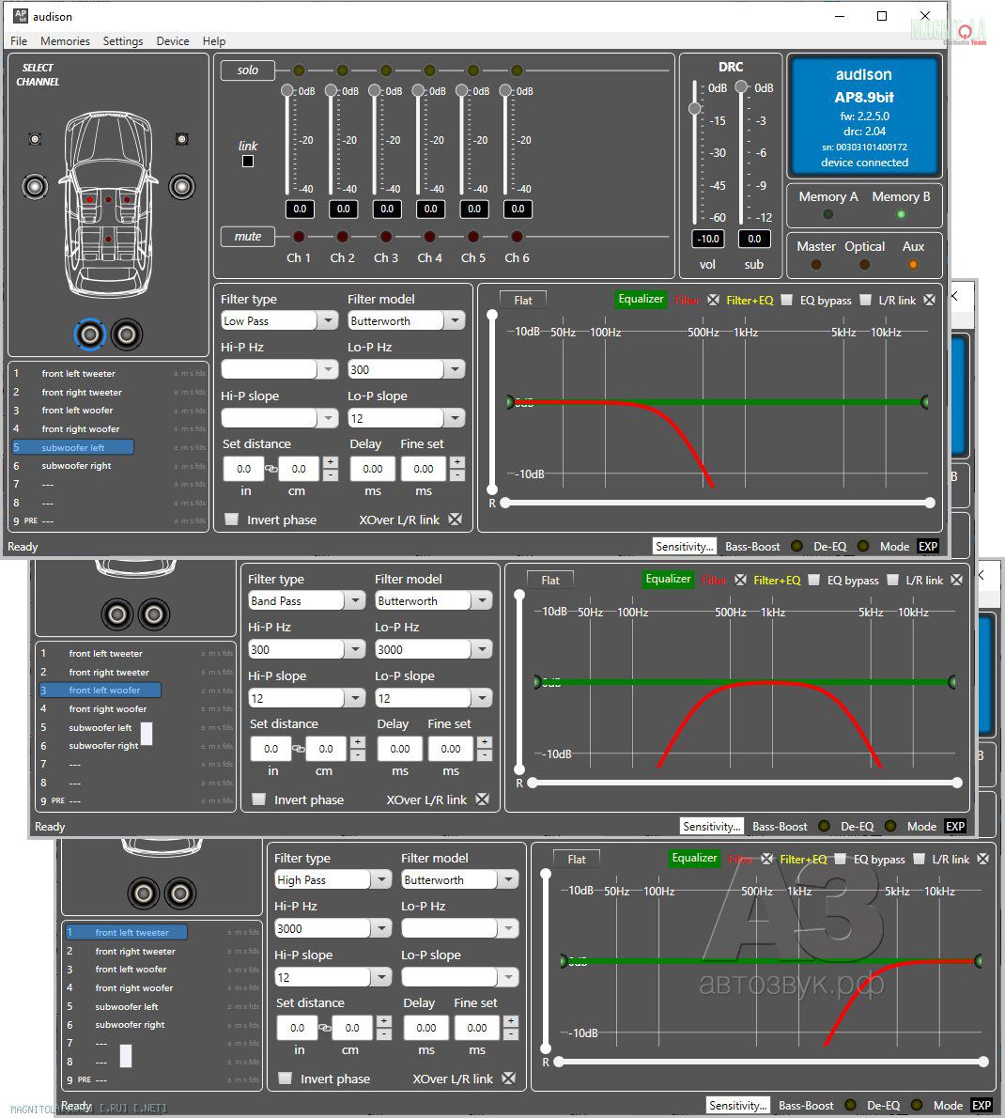Viewport: 1005px width, 1118px height.
Task: Enable EQ bypass checkbox in Low Pass window
Action: [865, 301]
